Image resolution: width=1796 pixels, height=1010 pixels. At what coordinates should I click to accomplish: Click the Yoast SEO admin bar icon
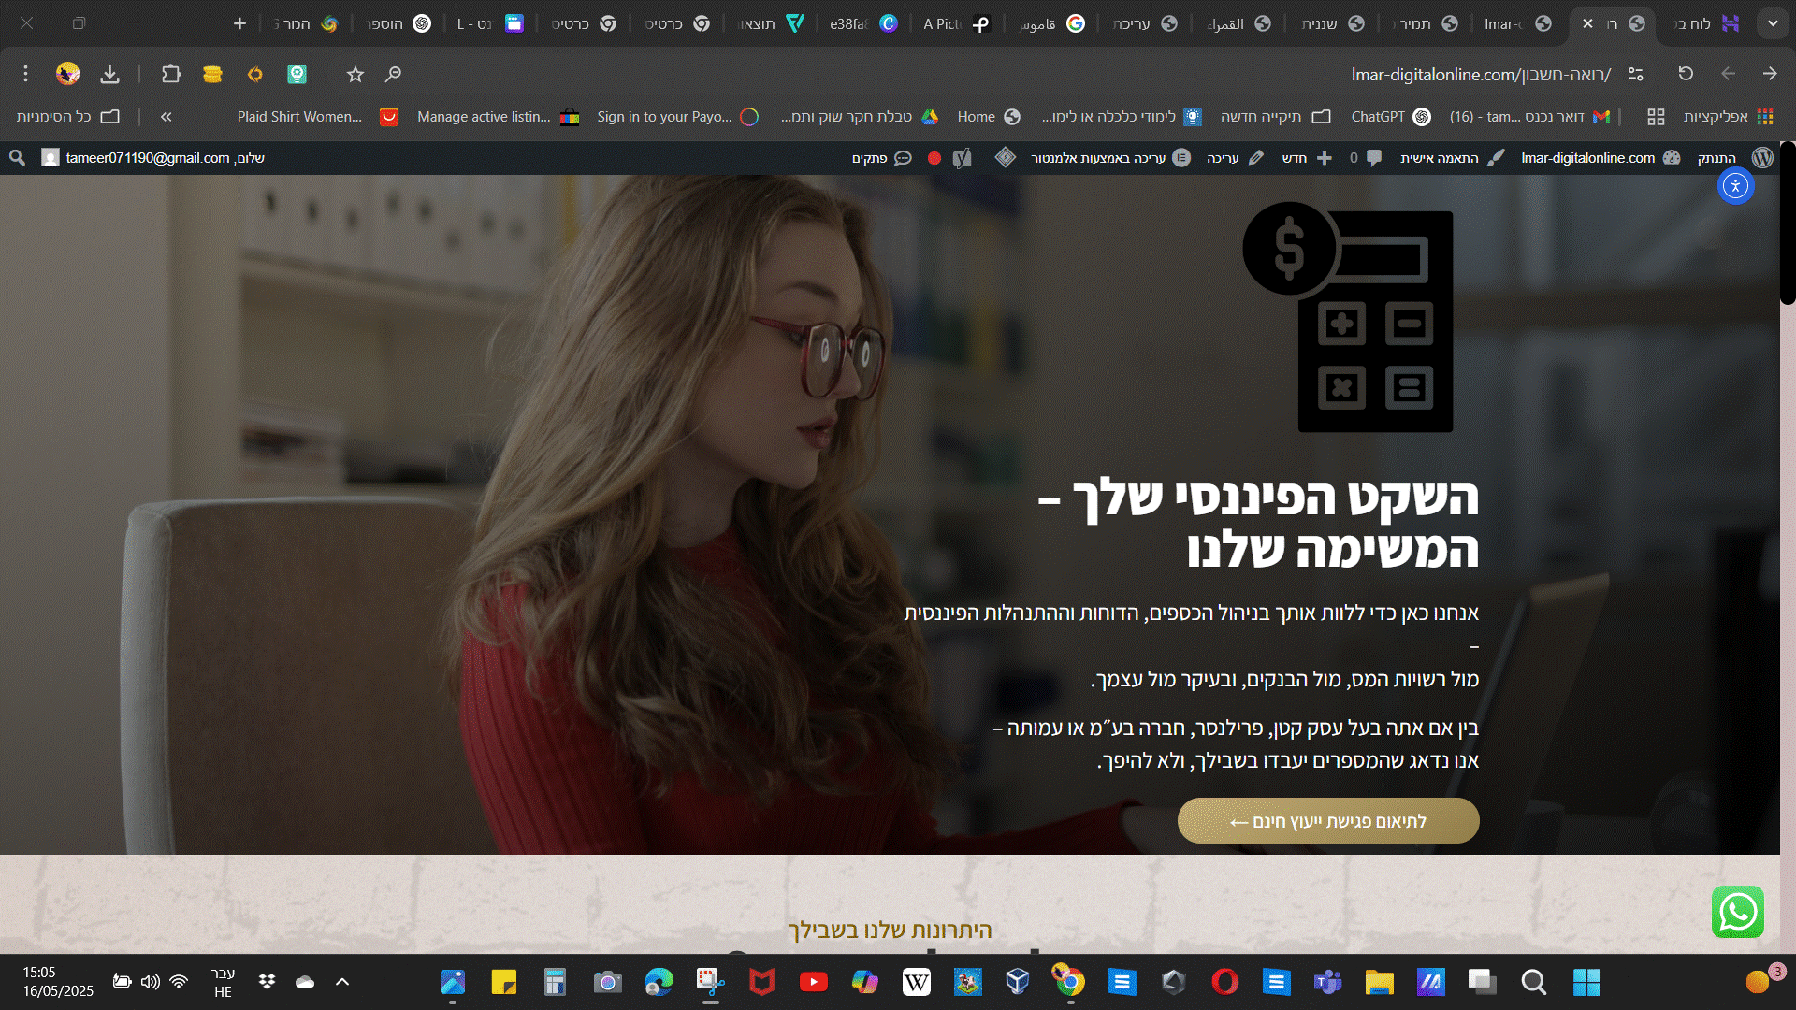[962, 158]
